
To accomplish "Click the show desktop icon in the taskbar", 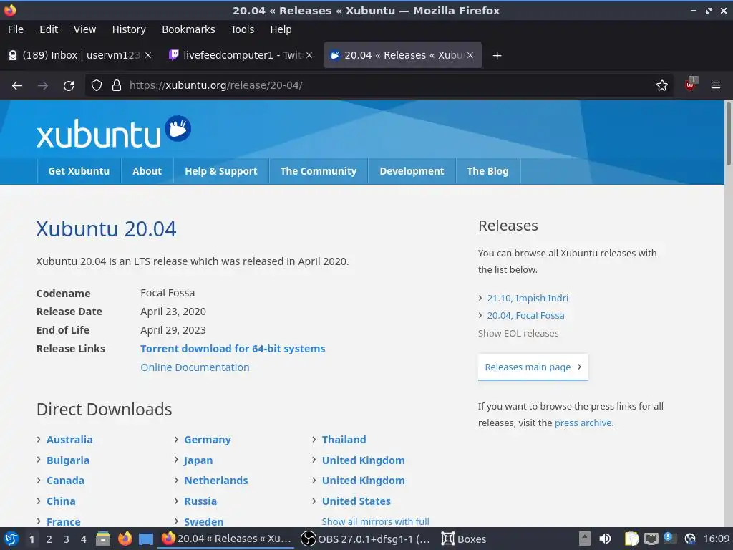I will pos(146,539).
